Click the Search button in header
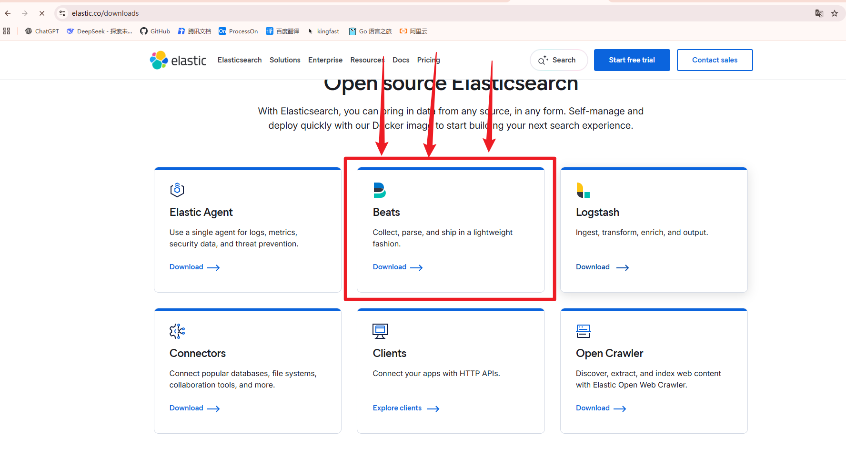The height and width of the screenshot is (459, 846). (x=559, y=60)
